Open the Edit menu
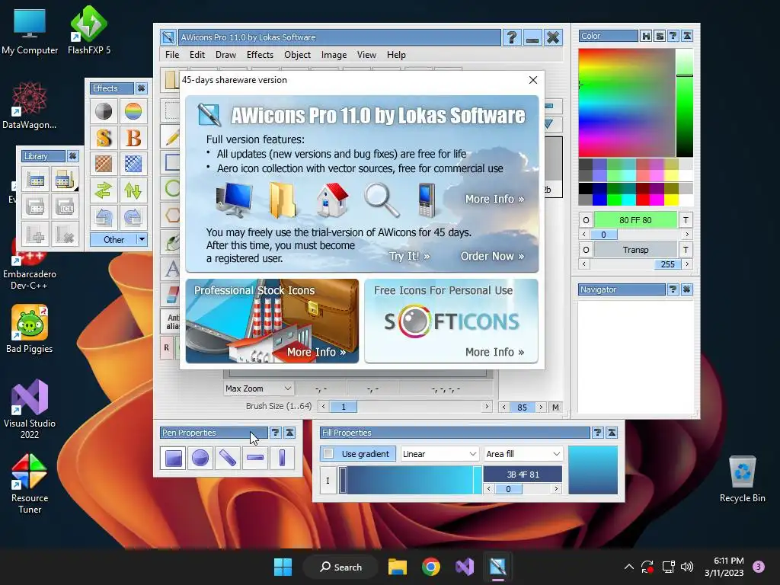Viewport: 780px width, 585px height. point(197,55)
